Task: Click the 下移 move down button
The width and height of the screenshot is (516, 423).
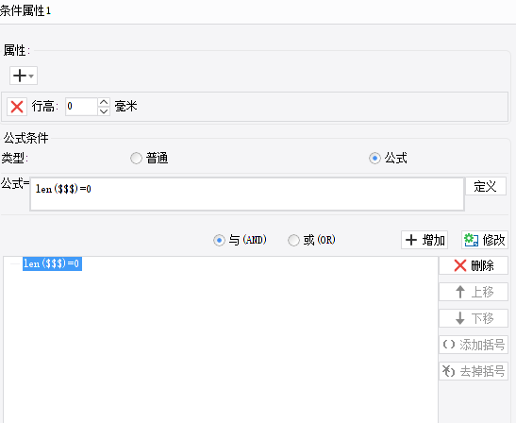Action: (474, 318)
